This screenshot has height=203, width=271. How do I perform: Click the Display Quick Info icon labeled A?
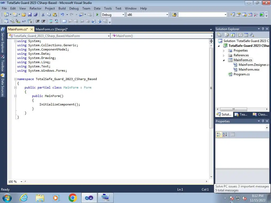click(24, 21)
